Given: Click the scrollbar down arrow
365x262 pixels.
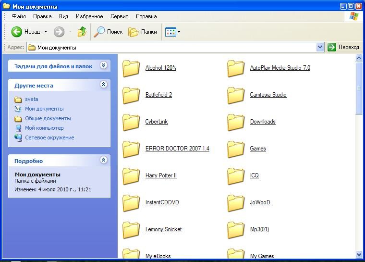Looking at the screenshot, I should click(x=359, y=254).
